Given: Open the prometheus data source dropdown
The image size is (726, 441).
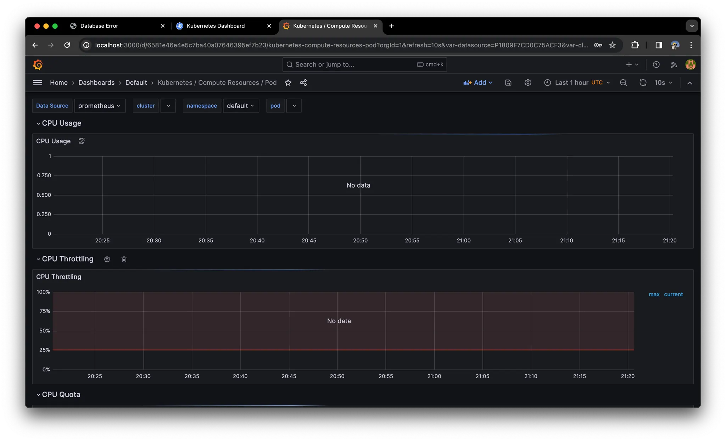Looking at the screenshot, I should coord(100,106).
